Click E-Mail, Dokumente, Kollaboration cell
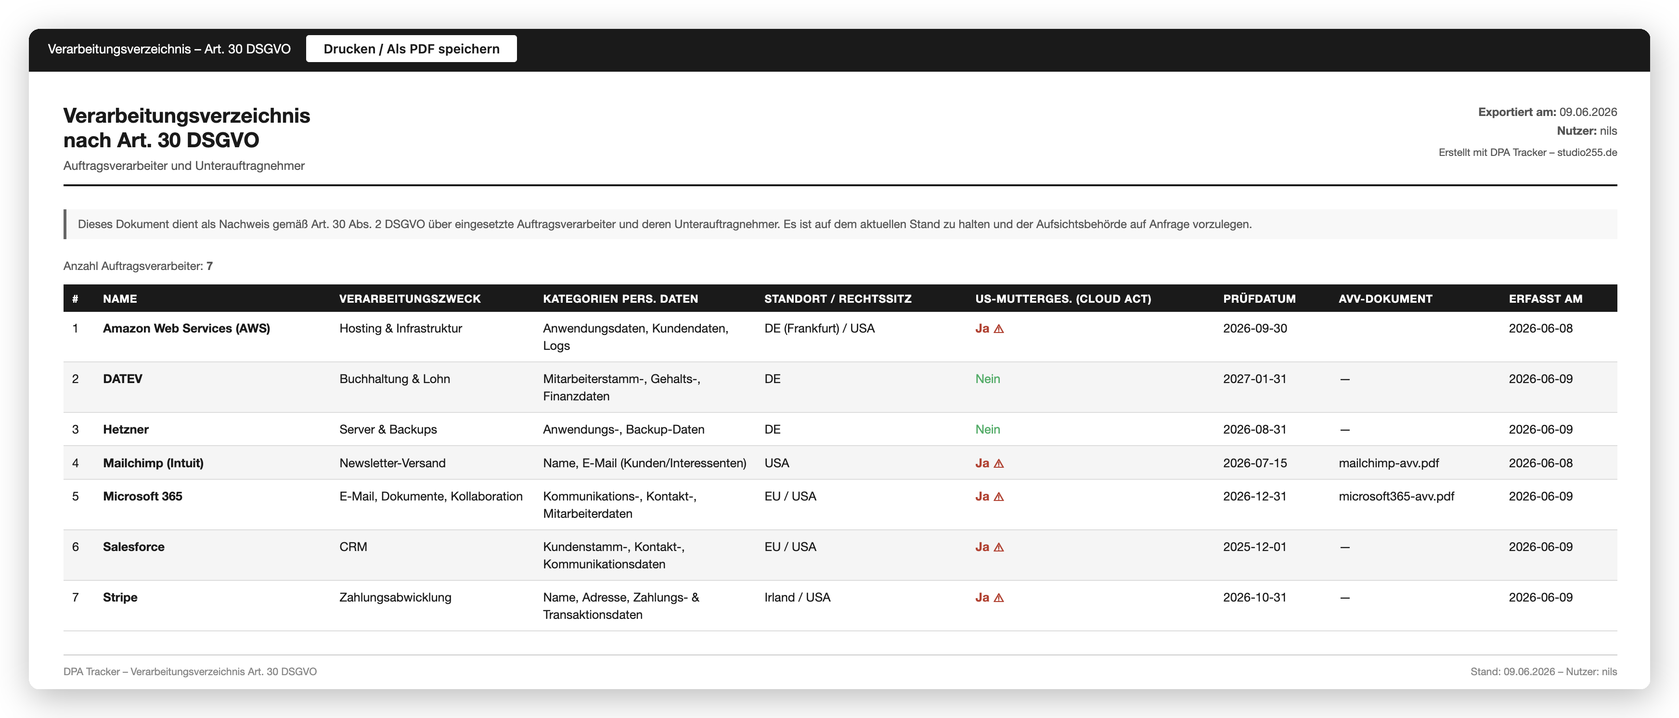The height and width of the screenshot is (718, 1679). (x=431, y=496)
